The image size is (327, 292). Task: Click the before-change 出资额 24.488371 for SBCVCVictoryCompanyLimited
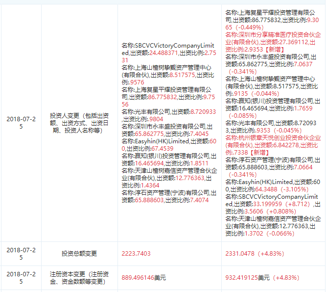click(x=163, y=53)
